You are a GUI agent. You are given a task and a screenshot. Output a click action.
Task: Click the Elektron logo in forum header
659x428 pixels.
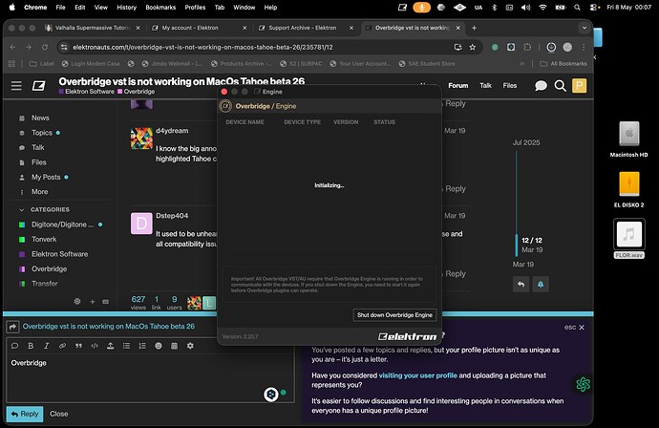[38, 86]
